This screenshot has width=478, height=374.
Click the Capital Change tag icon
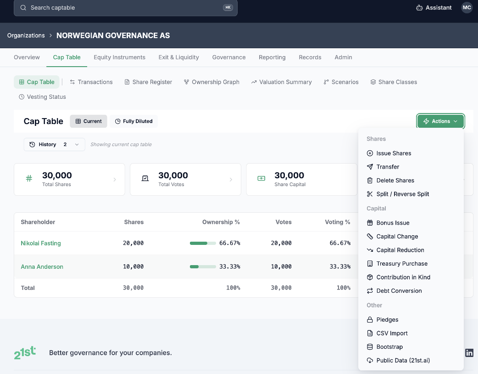coord(370,236)
